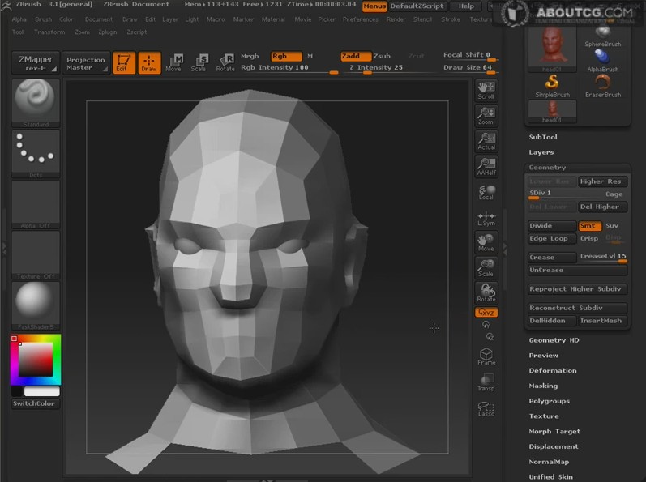This screenshot has height=482, width=646.
Task: Expand the Morph Target subpalette
Action: (554, 432)
